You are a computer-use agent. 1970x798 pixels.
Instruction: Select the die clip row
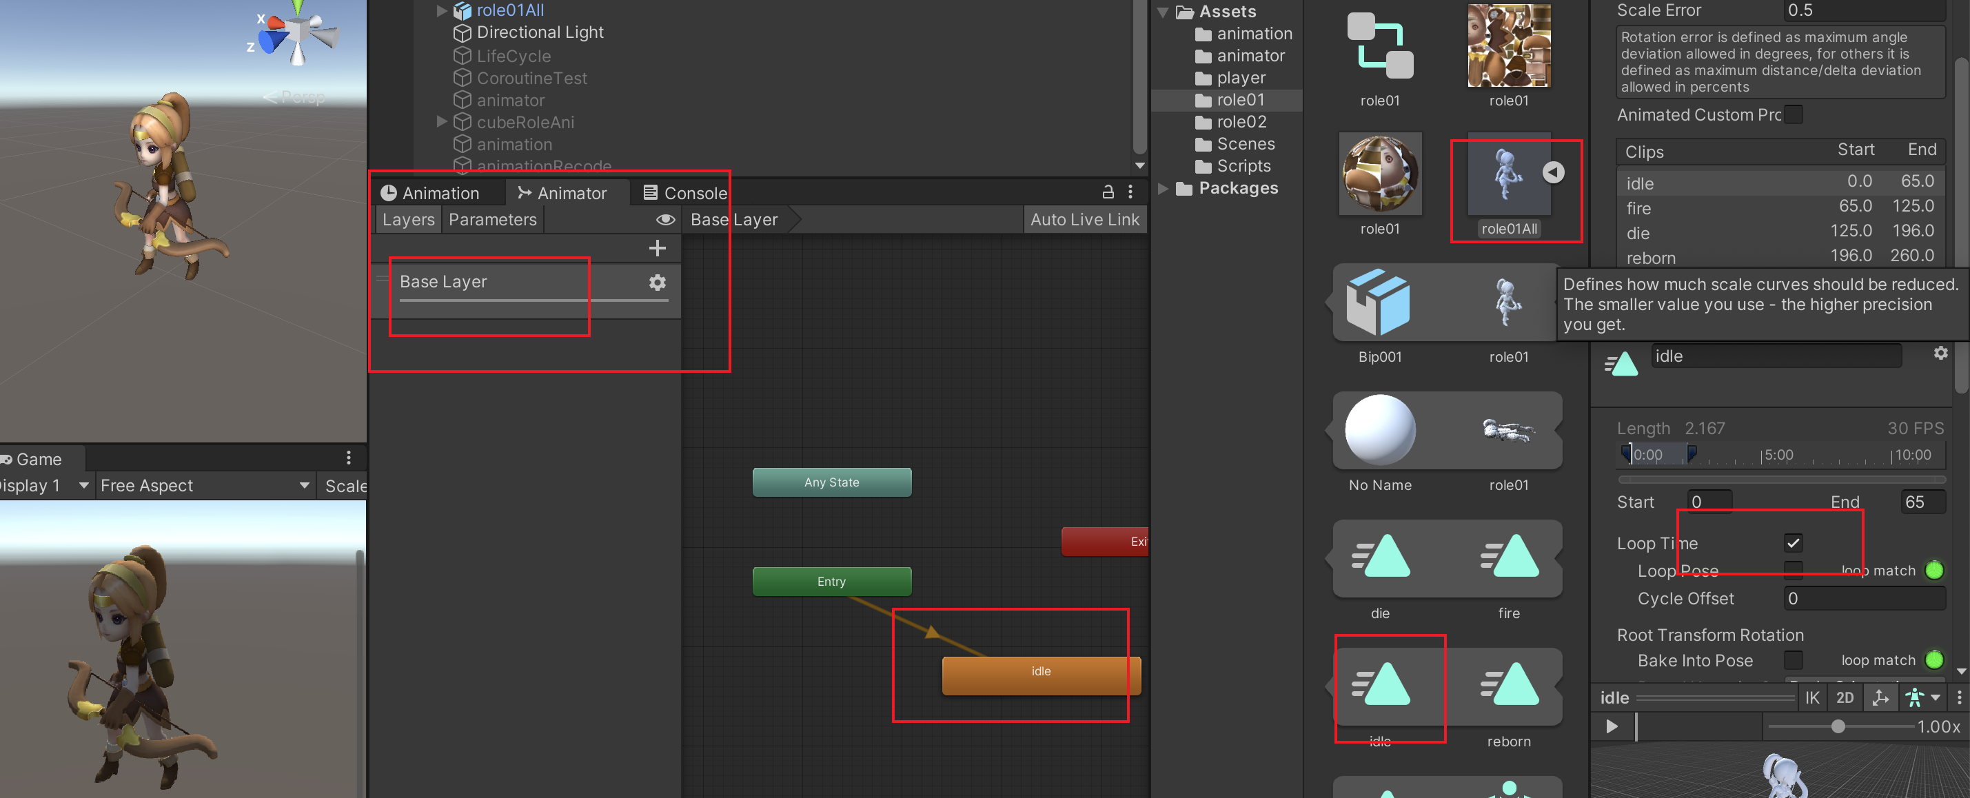click(1780, 232)
